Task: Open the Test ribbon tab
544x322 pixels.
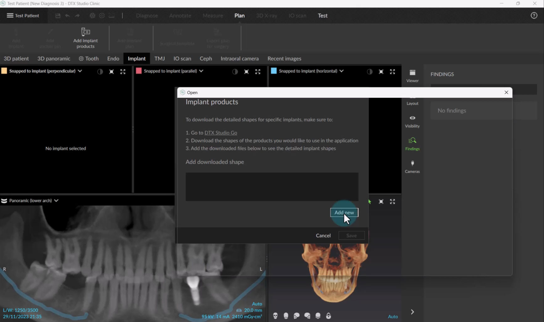Action: tap(323, 16)
